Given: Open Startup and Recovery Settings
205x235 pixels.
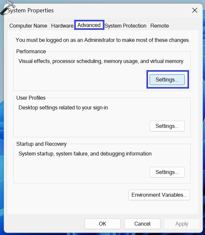Looking at the screenshot, I should tap(167, 172).
